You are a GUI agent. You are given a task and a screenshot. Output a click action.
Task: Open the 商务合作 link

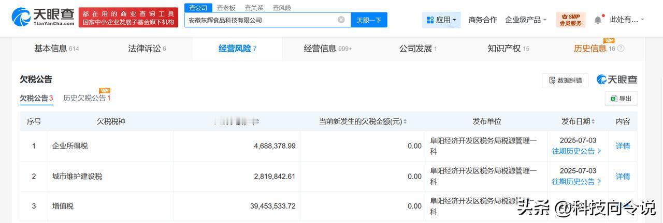(483, 20)
